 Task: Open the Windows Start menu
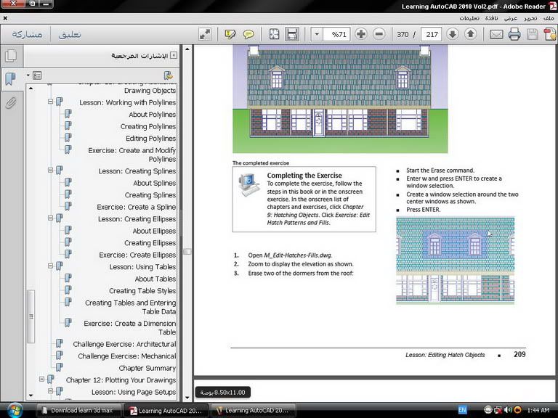15,411
